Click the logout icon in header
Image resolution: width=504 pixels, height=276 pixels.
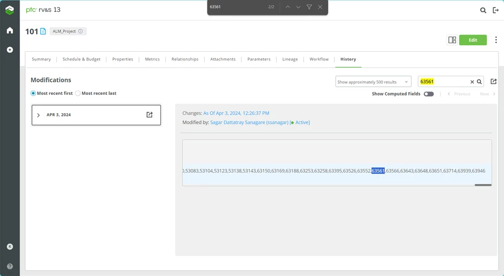pyautogui.click(x=496, y=10)
